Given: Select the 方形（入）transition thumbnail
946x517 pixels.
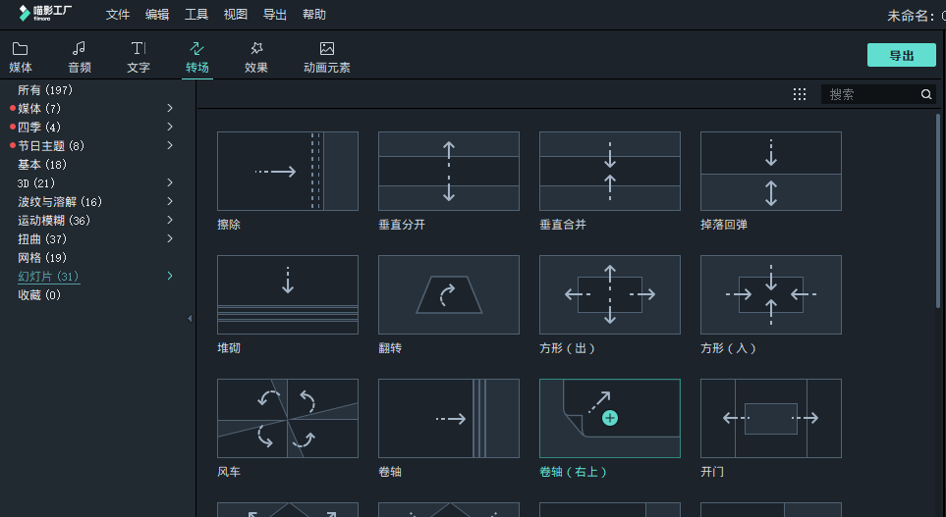Looking at the screenshot, I should (771, 294).
